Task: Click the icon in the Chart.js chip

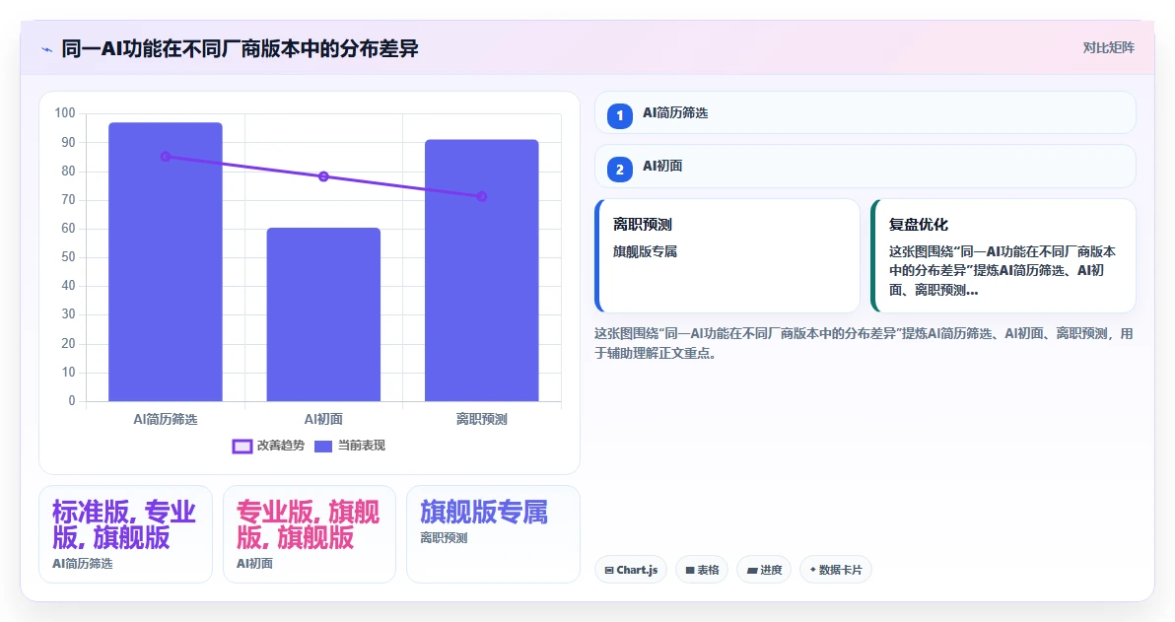Action: [609, 571]
